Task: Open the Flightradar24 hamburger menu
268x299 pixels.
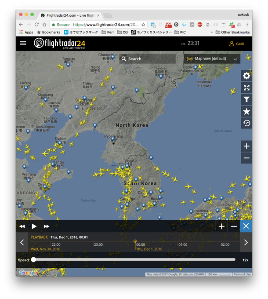Action: pyautogui.click(x=23, y=43)
